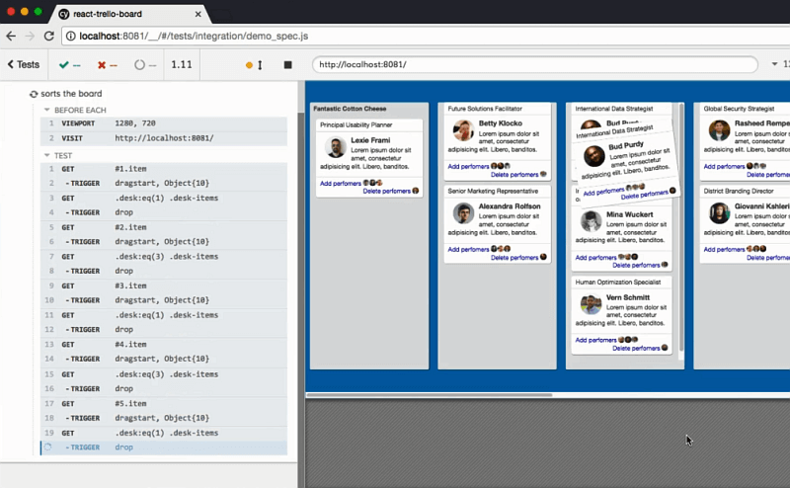Click the green passed-tests checkmark counter
The width and height of the screenshot is (790, 488).
point(70,65)
